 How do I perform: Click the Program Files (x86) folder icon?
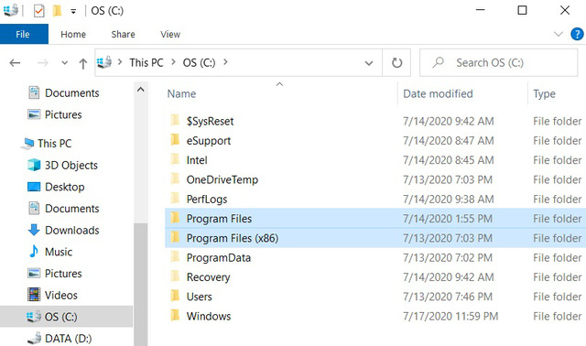pos(175,237)
